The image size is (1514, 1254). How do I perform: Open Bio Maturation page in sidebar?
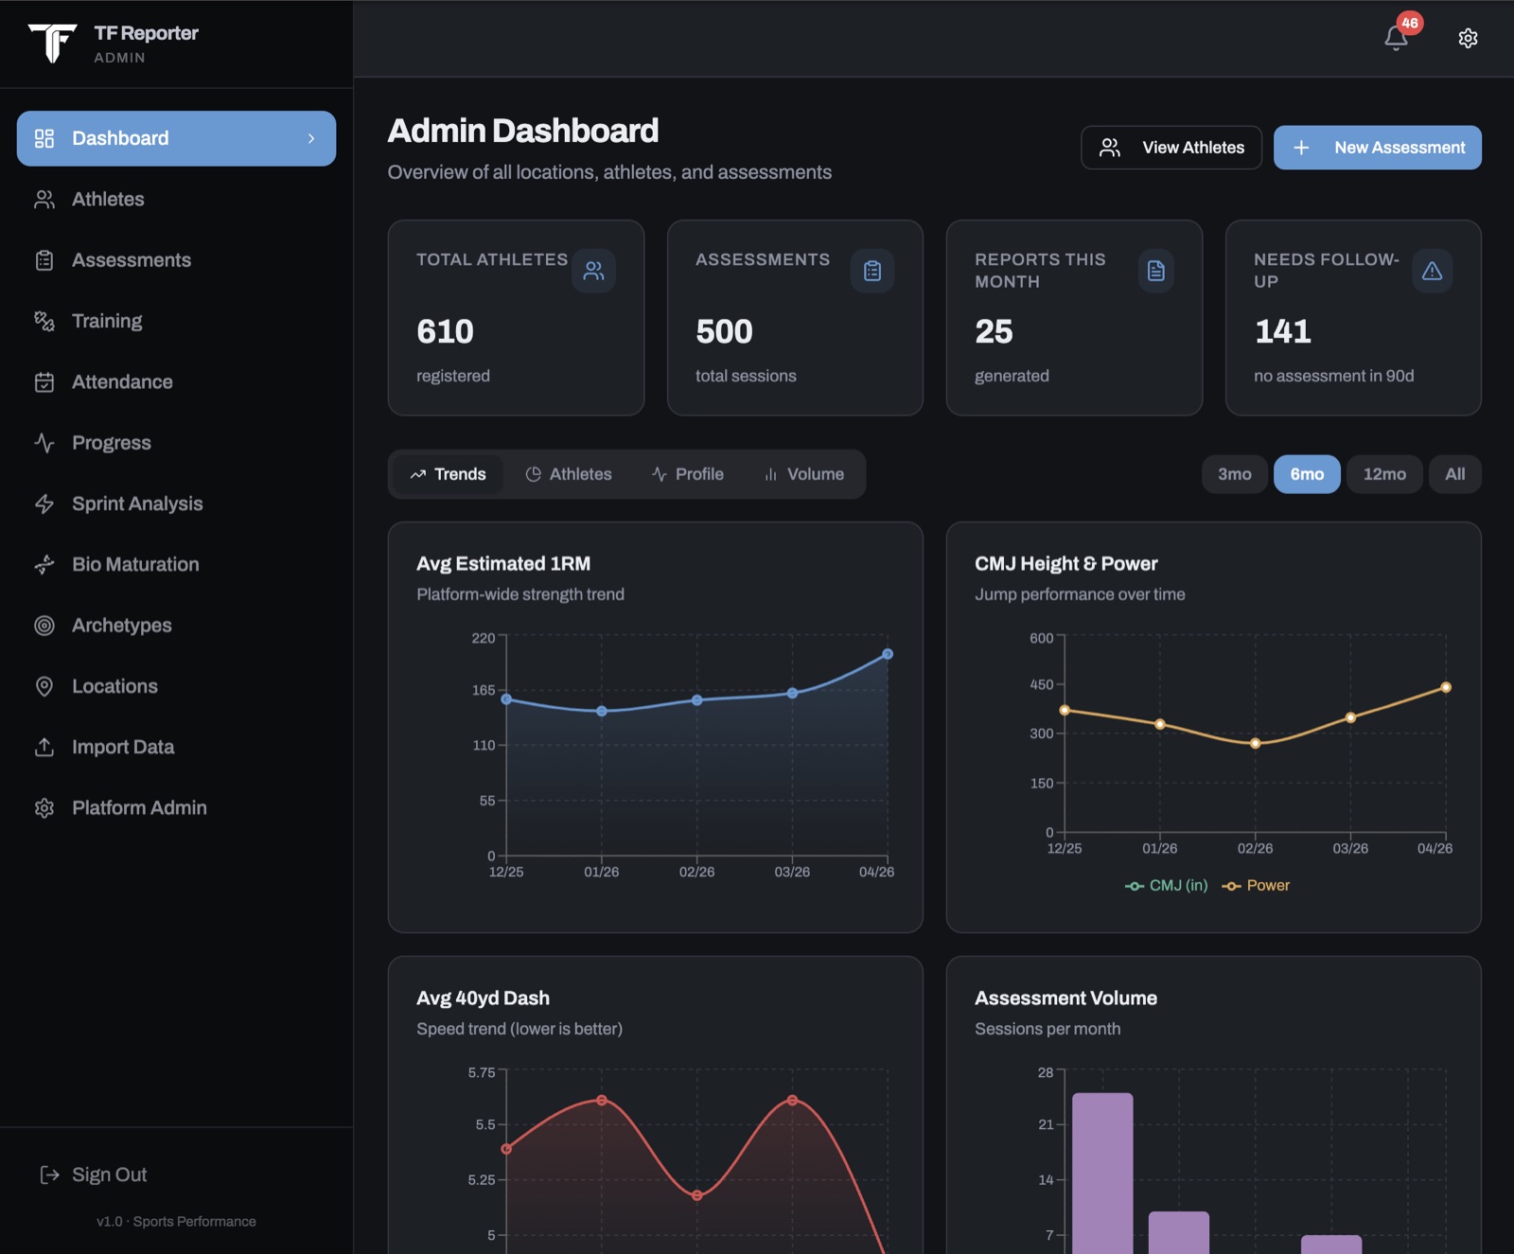(176, 565)
